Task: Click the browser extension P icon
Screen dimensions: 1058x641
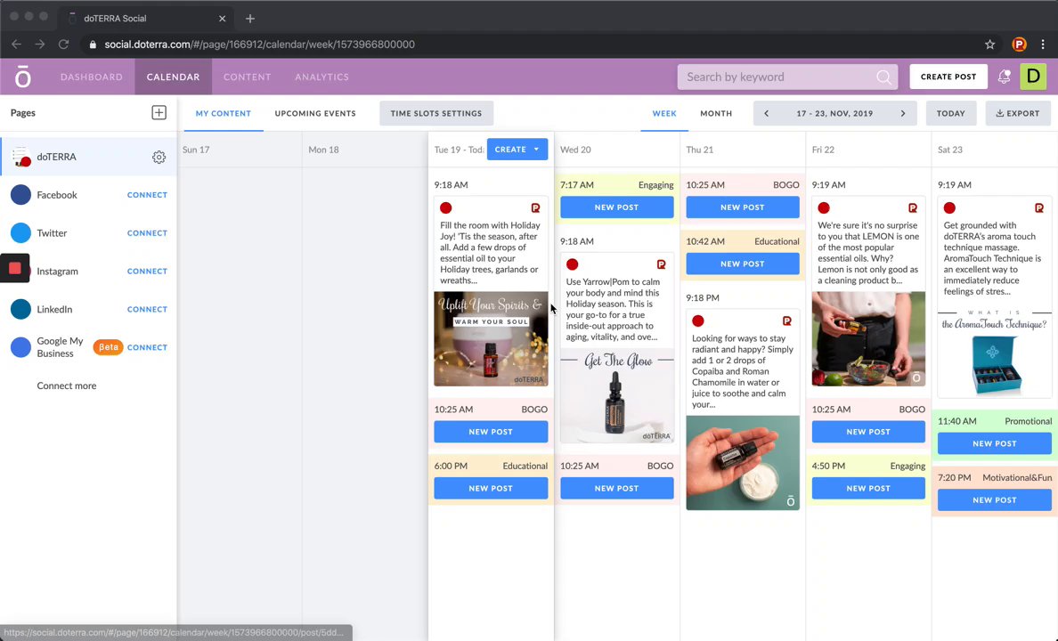Action: coord(1019,45)
